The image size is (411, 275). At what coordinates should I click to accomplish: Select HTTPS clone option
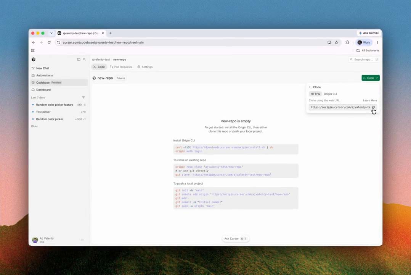pyautogui.click(x=315, y=94)
